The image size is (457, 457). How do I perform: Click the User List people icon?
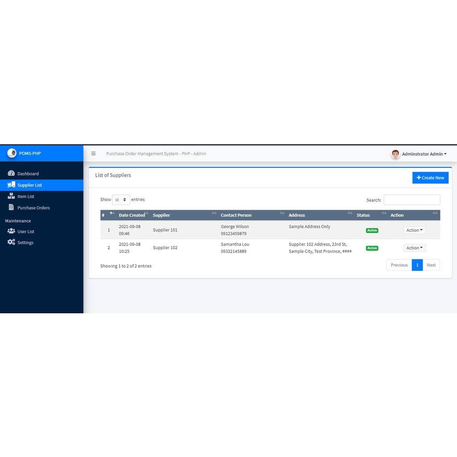click(11, 231)
